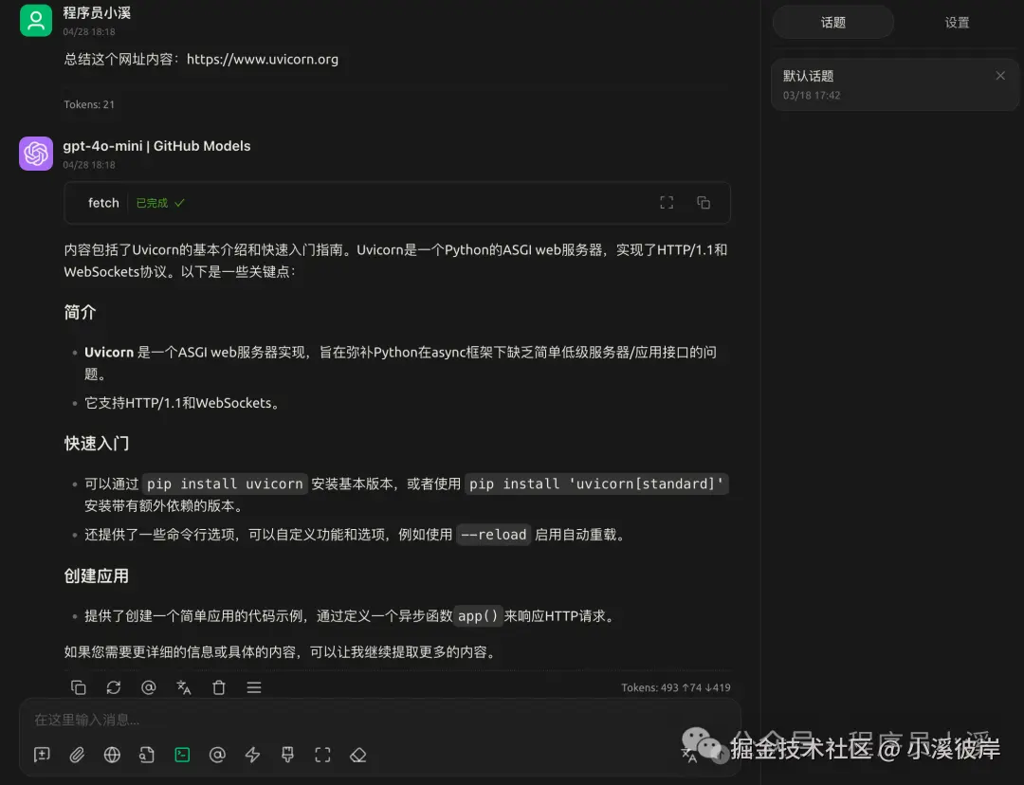The width and height of the screenshot is (1024, 785).
Task: Click the line 它支持HTTP/1.1和WebSockets
Action: click(x=184, y=403)
